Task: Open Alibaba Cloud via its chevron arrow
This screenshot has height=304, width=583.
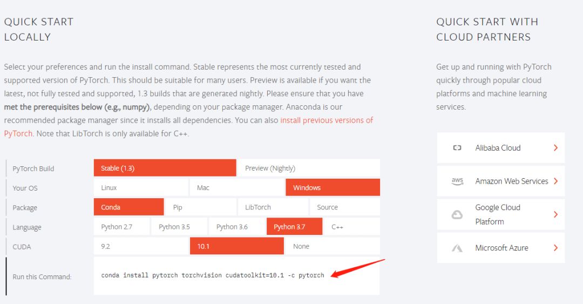Action: 555,148
